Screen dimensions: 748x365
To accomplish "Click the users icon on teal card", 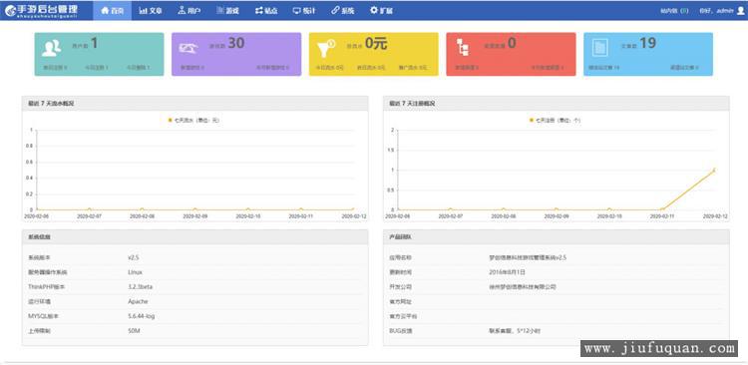I will pos(51,48).
